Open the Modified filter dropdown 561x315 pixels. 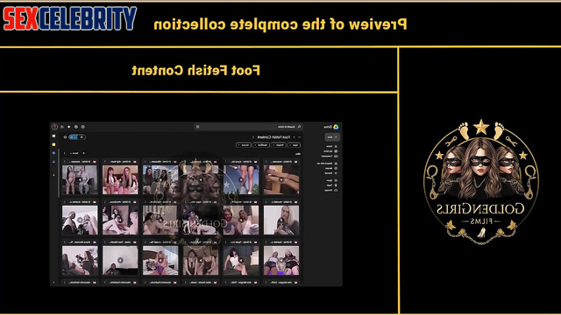pyautogui.click(x=261, y=145)
